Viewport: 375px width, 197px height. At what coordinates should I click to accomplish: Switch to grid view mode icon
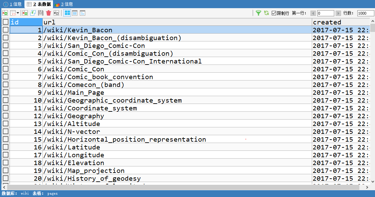(x=67, y=13)
